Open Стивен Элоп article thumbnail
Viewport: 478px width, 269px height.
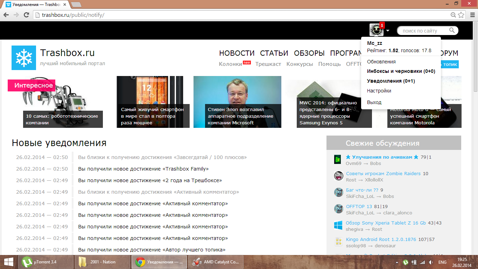(237, 102)
